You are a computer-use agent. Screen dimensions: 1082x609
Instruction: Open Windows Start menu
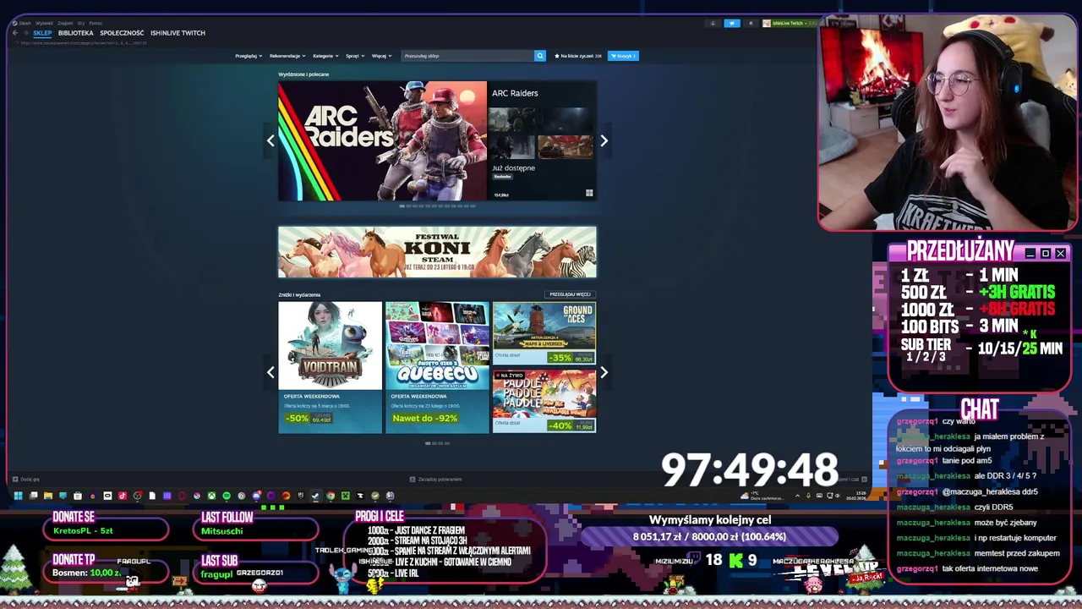point(18,496)
